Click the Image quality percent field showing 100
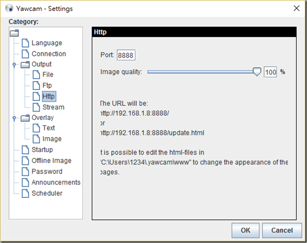This screenshot has width=307, height=243. (271, 72)
